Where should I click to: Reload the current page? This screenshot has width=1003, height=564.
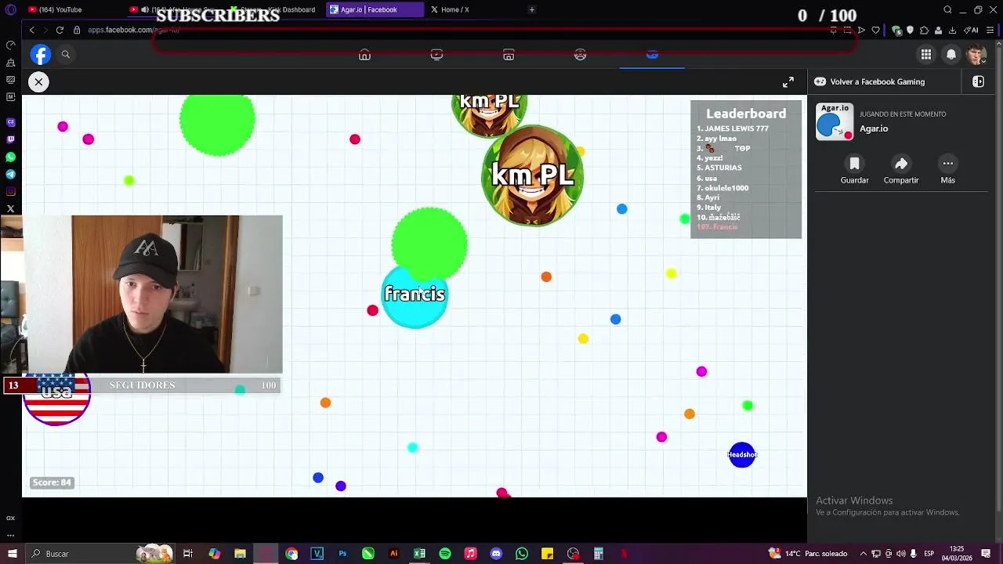[x=60, y=30]
